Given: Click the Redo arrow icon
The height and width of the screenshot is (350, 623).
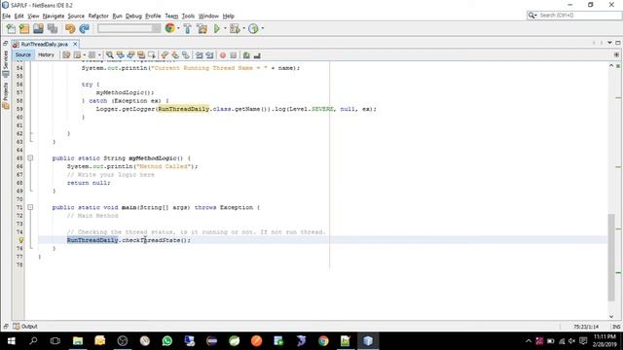Looking at the screenshot, I should (x=84, y=28).
